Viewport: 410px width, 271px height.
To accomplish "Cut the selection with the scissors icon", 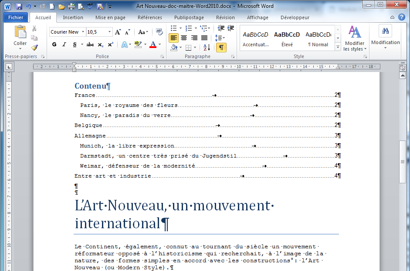I will (x=34, y=28).
